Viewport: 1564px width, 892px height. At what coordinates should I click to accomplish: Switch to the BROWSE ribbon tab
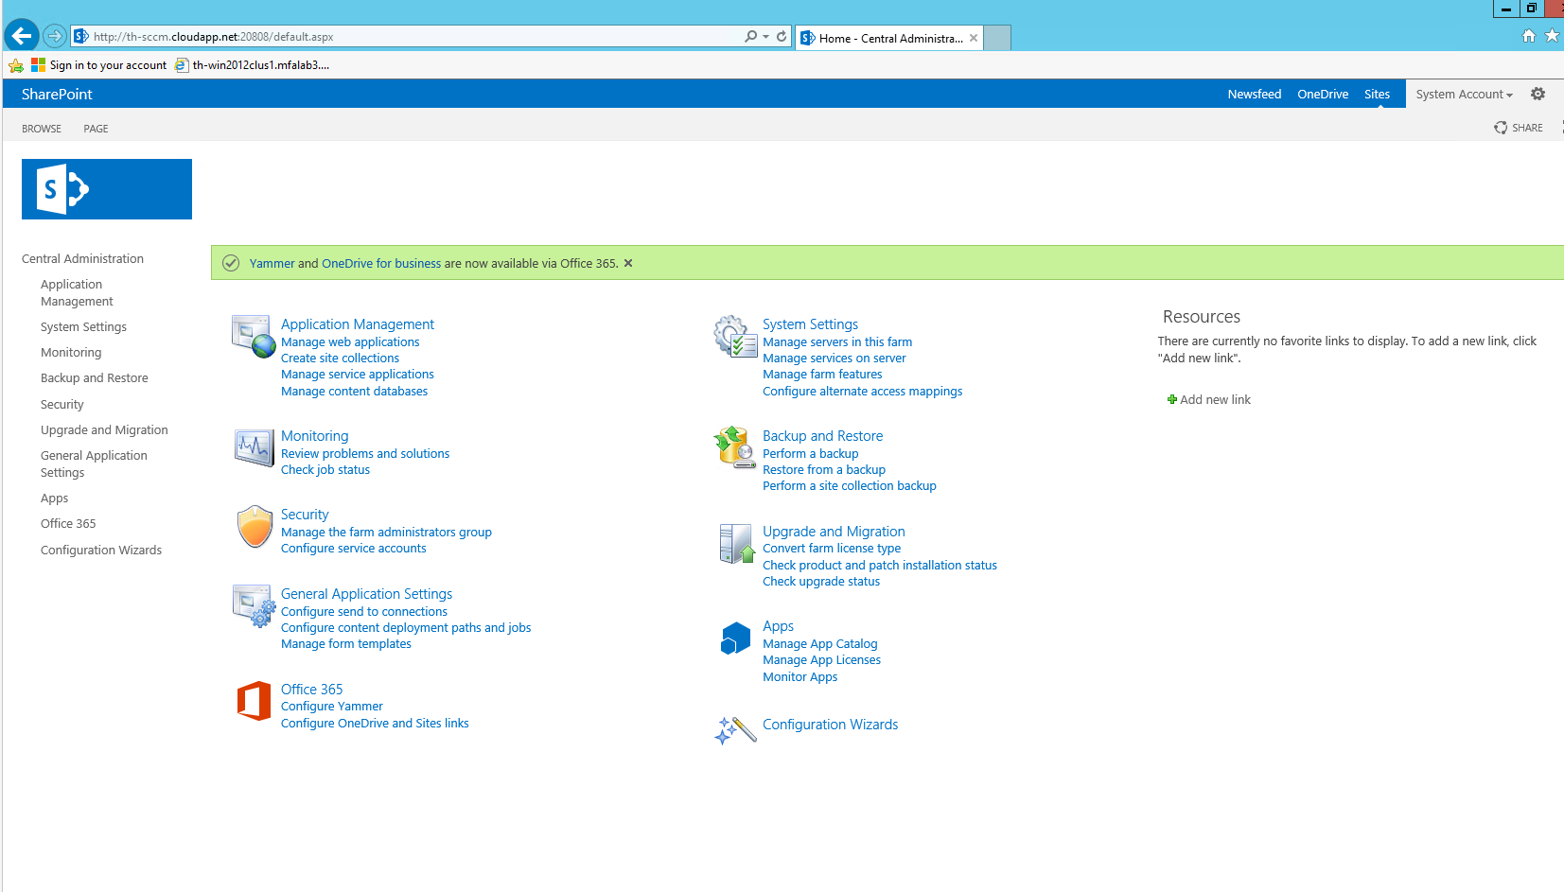coord(42,129)
